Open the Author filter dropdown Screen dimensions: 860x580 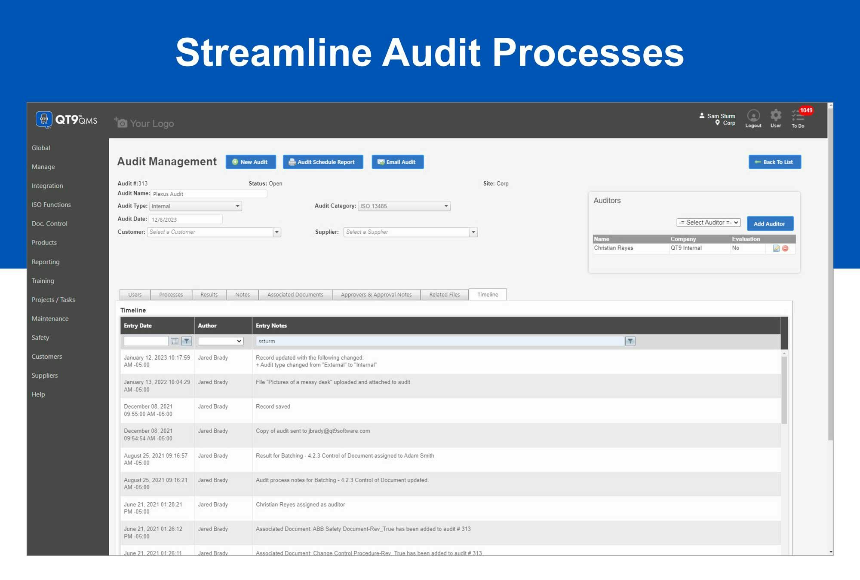pos(221,341)
